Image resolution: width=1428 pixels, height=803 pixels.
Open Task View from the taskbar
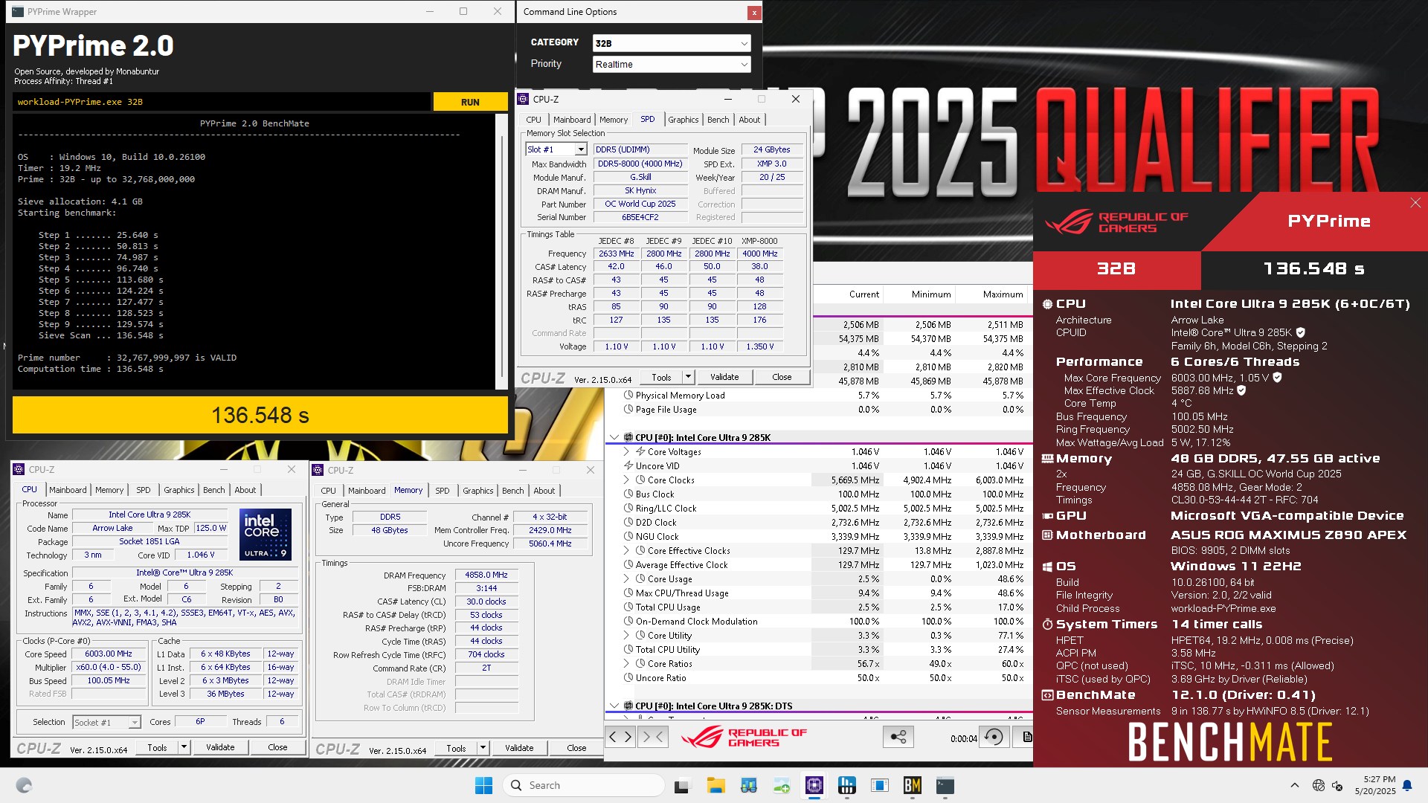pos(681,785)
